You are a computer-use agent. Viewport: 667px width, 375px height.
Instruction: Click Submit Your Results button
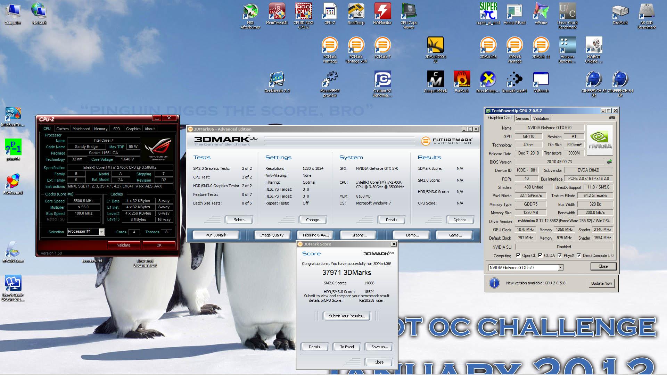(x=347, y=316)
